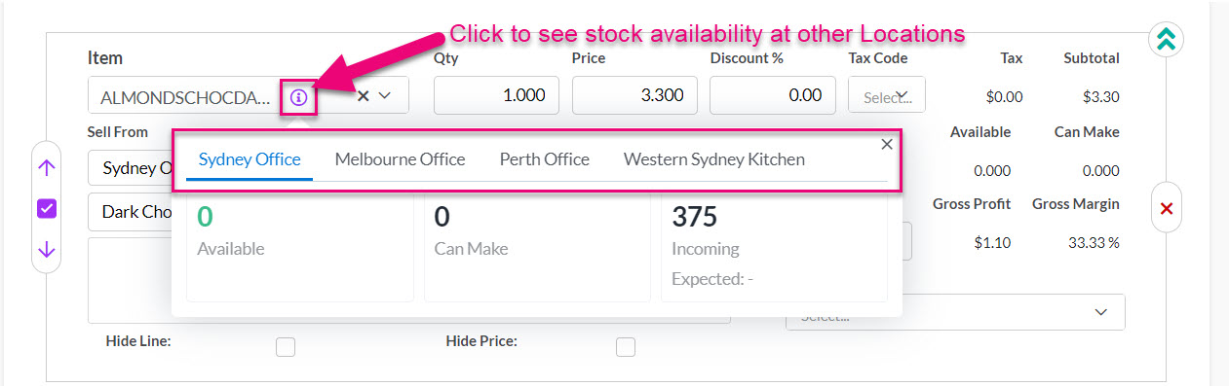The width and height of the screenshot is (1229, 386).
Task: Move line up with purple arrow
Action: click(47, 166)
